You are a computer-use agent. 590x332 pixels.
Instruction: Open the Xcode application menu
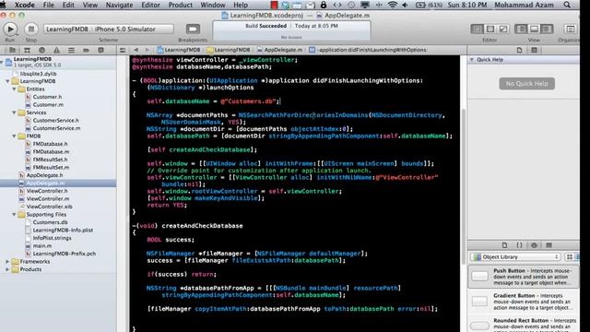[25, 5]
